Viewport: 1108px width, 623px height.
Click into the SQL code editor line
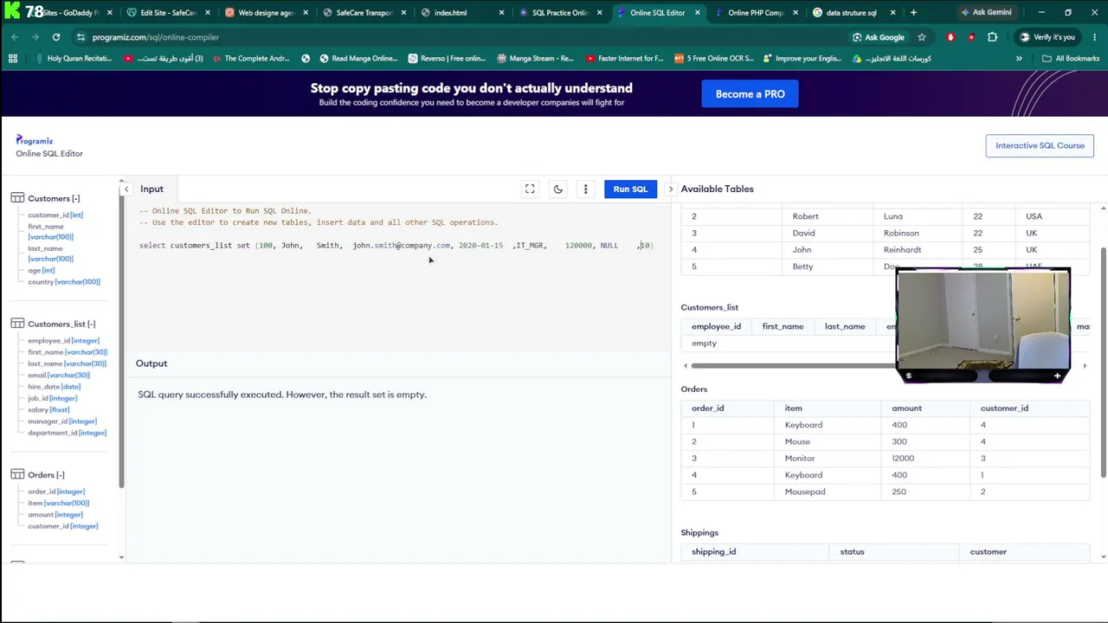(x=396, y=246)
